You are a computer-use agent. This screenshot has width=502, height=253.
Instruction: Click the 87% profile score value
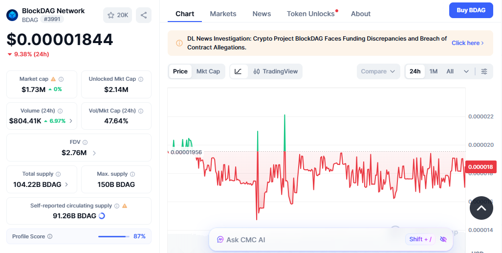(140, 236)
